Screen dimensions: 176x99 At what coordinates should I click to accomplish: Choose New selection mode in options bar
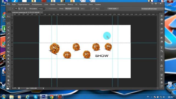(x=16, y=9)
